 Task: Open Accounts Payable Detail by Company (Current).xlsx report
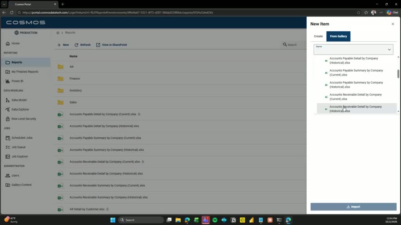pyautogui.click(x=103, y=114)
